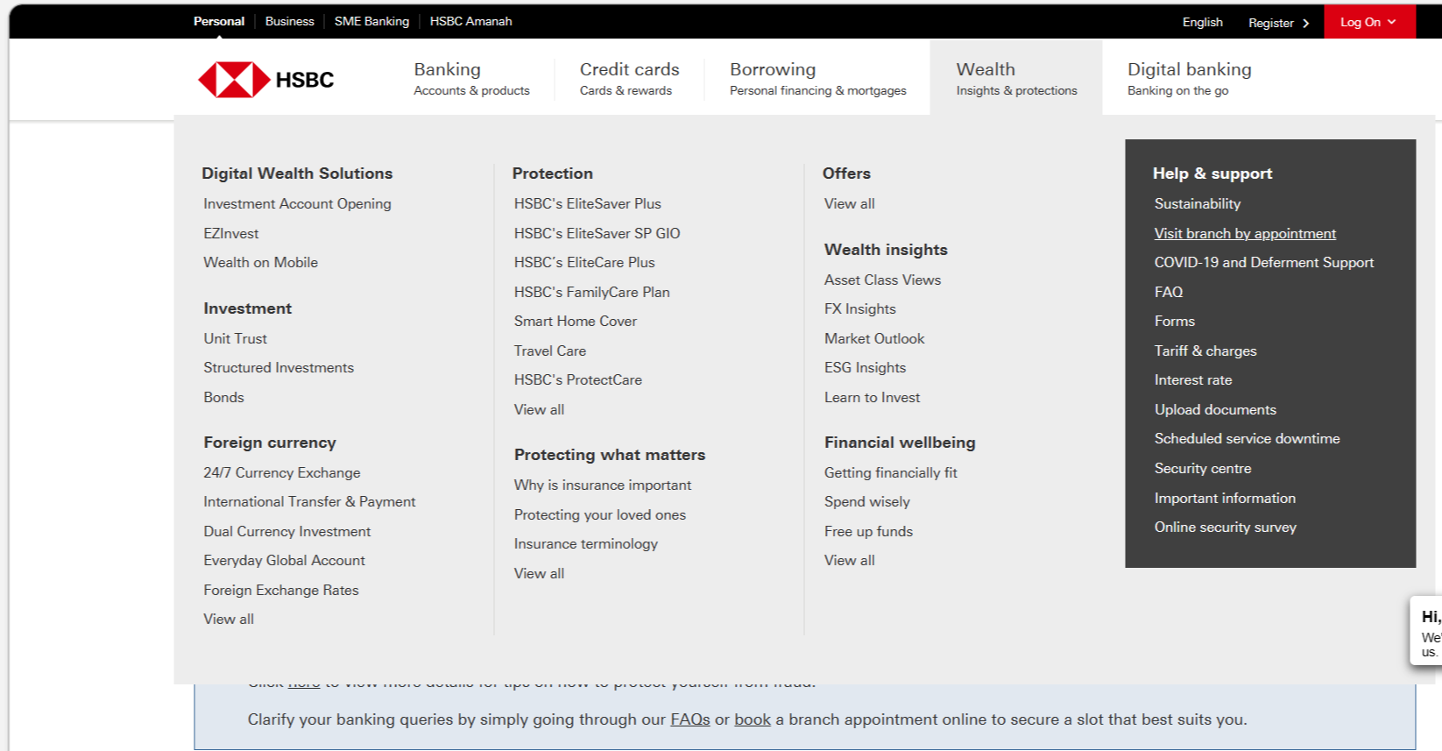Viewport: 1442px width, 751px height.
Task: Open the Digital banking menu
Action: [1189, 78]
